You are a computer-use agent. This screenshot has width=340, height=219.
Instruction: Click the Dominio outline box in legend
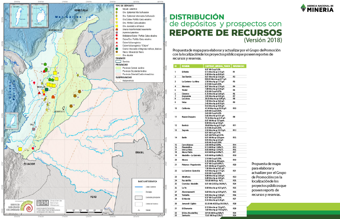(x=118, y=62)
